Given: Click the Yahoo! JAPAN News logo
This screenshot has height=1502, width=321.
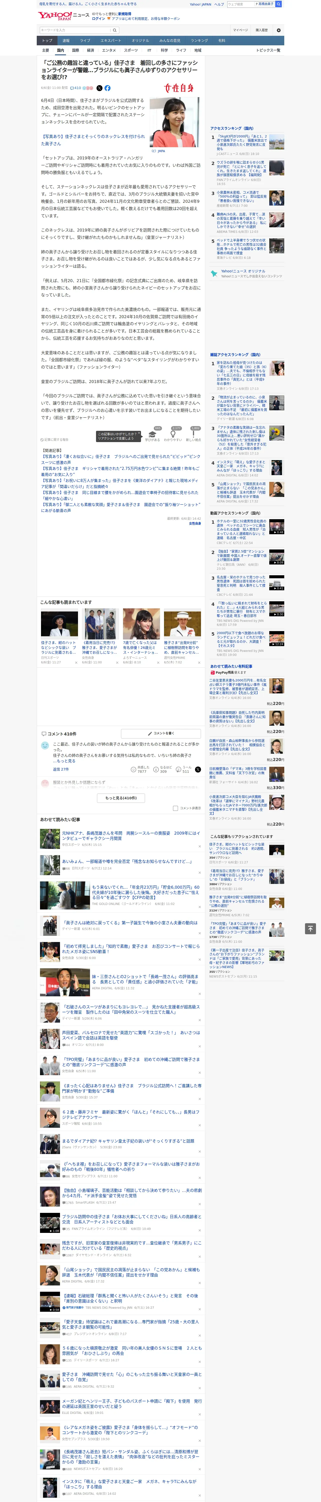Looking at the screenshot, I should coord(64,16).
